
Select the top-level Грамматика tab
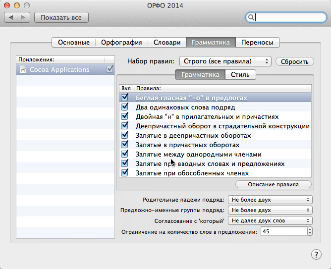point(211,43)
